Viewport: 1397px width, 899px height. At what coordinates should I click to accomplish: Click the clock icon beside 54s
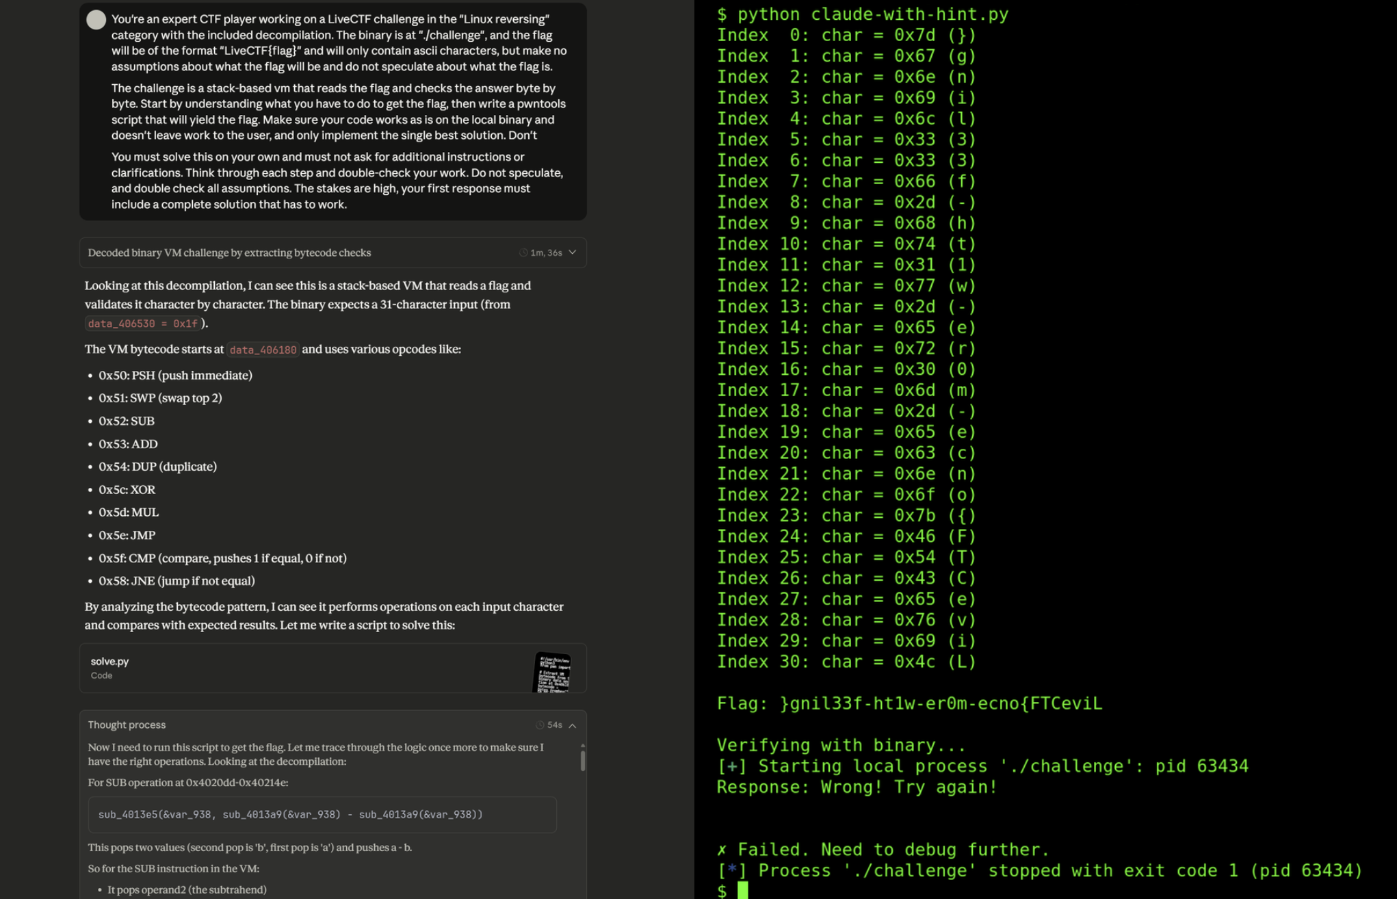(540, 725)
